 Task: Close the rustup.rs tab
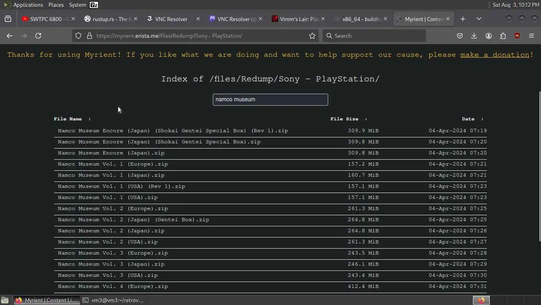coord(136,19)
